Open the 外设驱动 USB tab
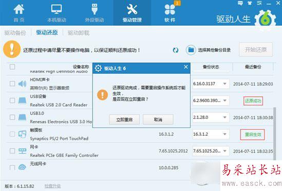This screenshot has height=191, width=282. [x=95, y=13]
